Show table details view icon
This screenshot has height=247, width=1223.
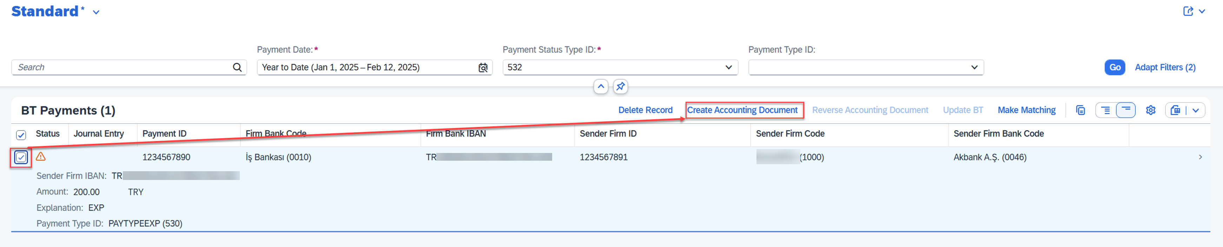coord(1105,111)
